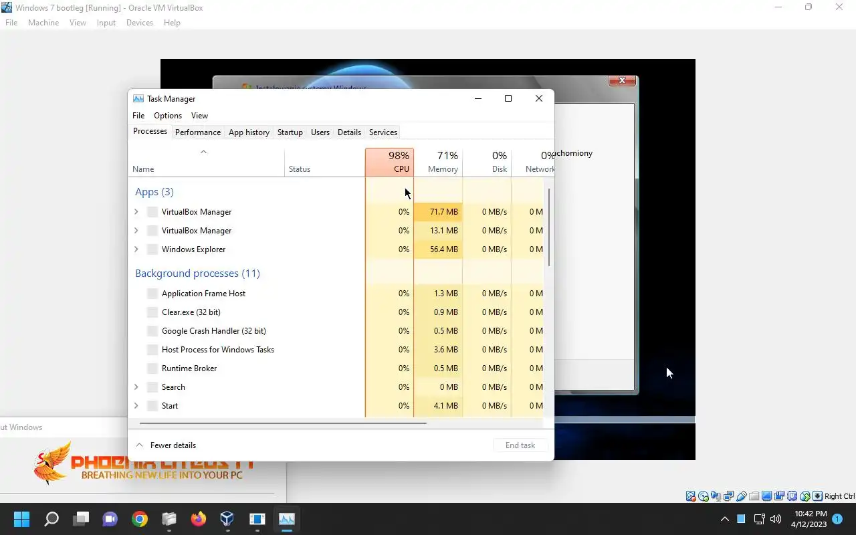Click the network adapters status icon
The height and width of the screenshot is (535, 856).
pyautogui.click(x=728, y=496)
